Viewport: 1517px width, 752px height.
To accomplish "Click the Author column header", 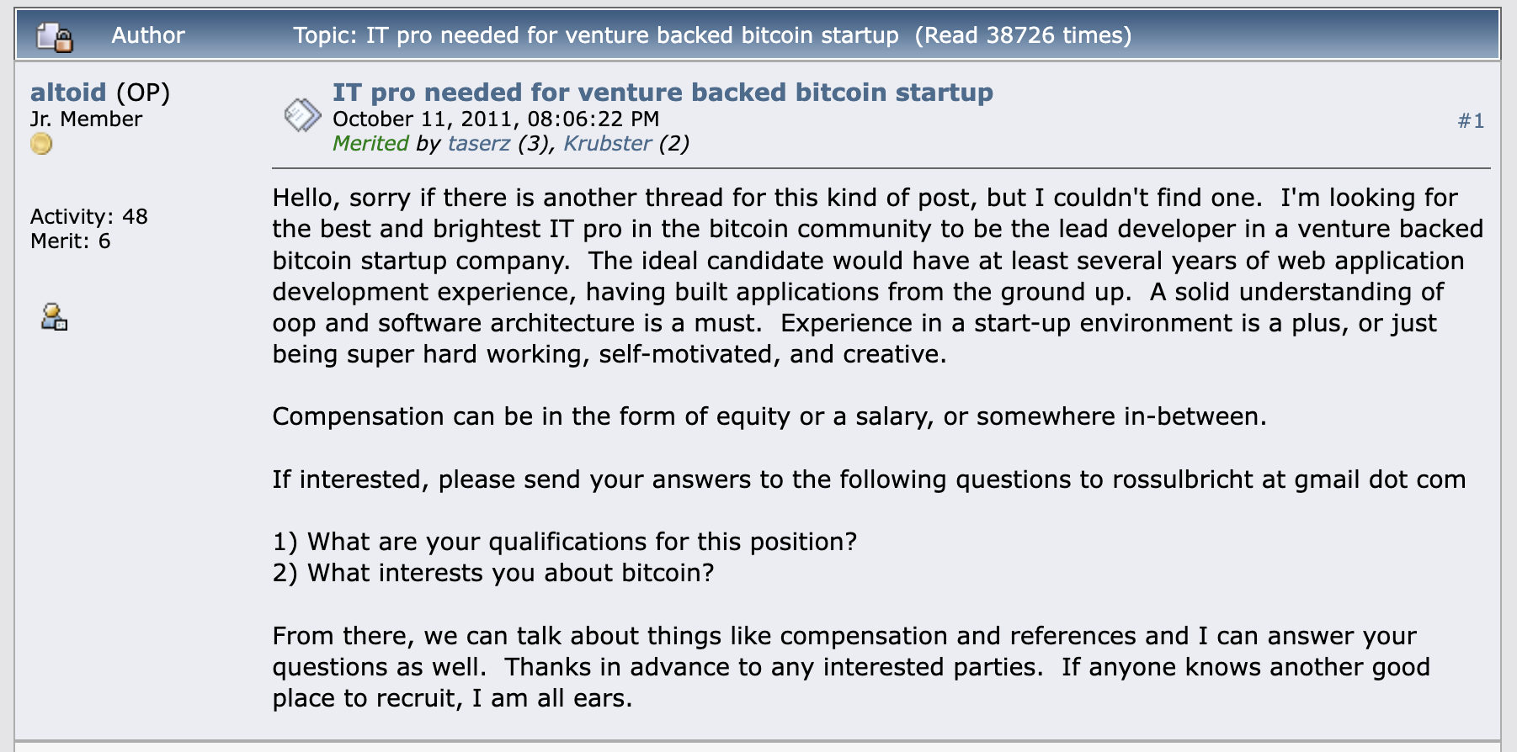I will [x=147, y=35].
